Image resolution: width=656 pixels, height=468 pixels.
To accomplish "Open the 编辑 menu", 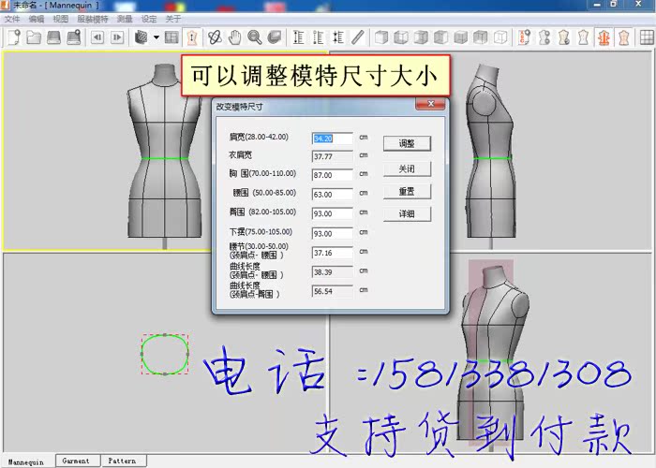I will click(x=37, y=19).
